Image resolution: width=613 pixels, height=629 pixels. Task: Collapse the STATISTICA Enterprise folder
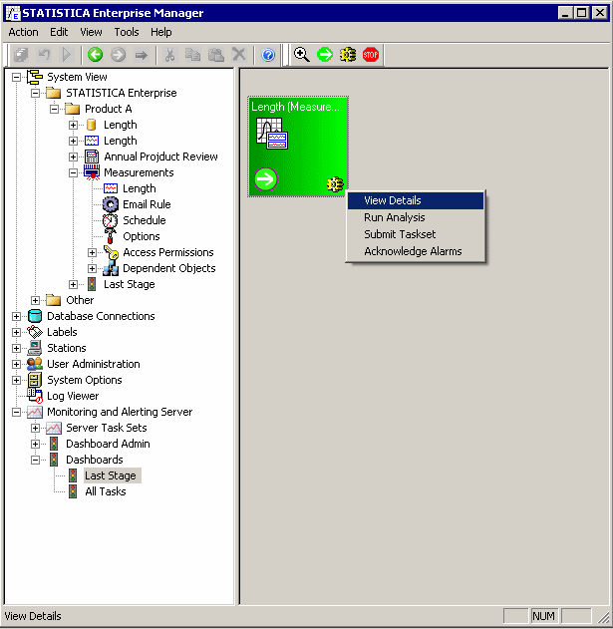tap(35, 93)
